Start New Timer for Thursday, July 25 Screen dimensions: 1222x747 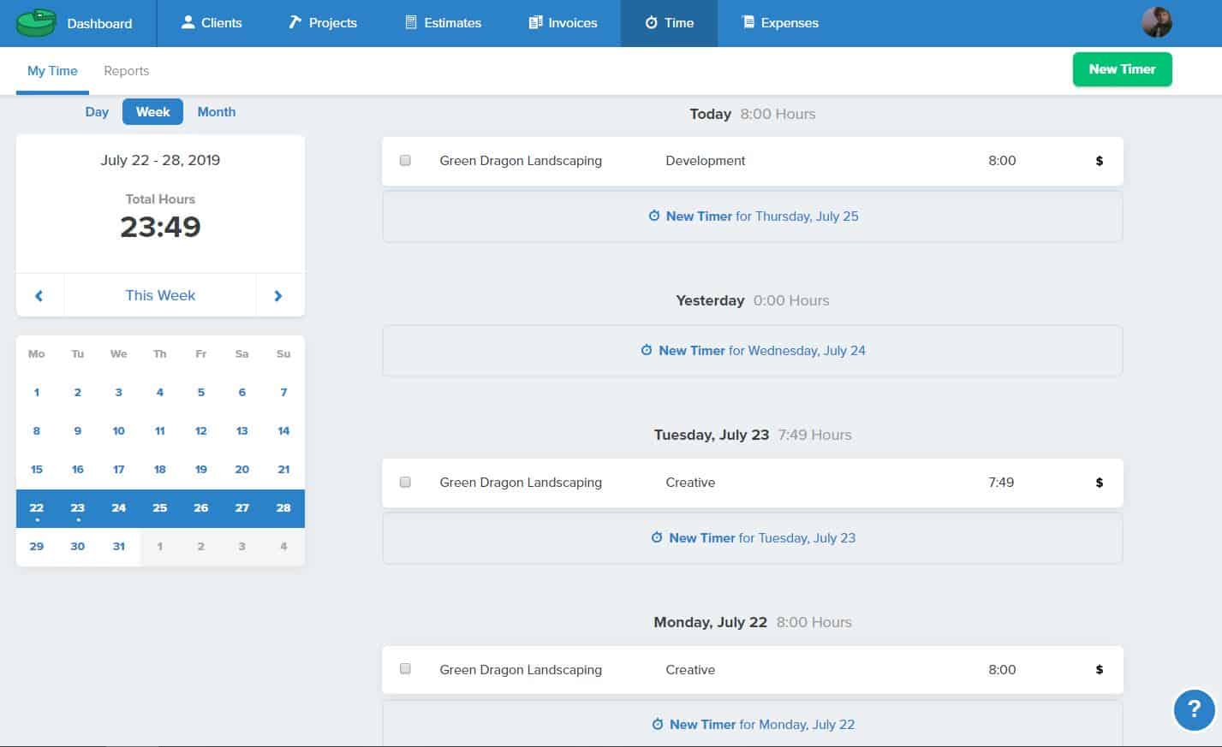coord(752,216)
